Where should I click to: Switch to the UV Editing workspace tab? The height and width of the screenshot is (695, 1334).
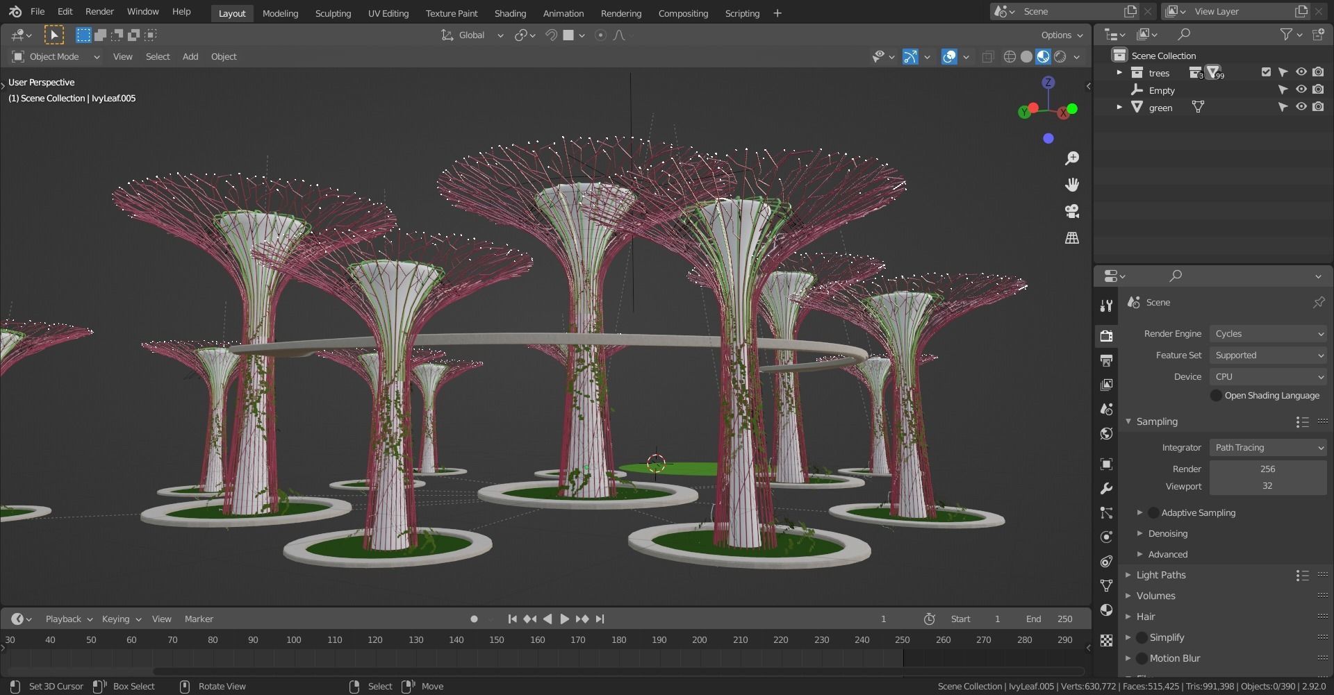coord(388,13)
